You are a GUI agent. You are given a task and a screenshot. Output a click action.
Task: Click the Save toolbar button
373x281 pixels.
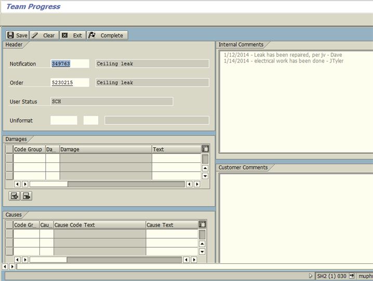point(17,35)
